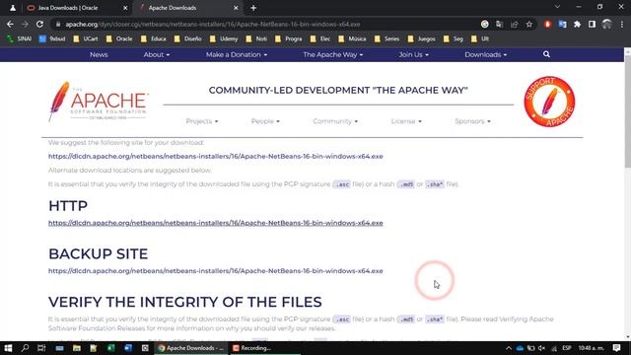Click News in the top navbar
631x355 pixels.
click(x=99, y=54)
